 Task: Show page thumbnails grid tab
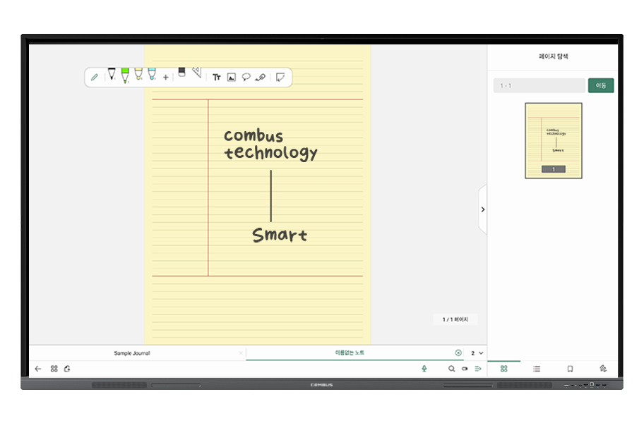pyautogui.click(x=504, y=369)
